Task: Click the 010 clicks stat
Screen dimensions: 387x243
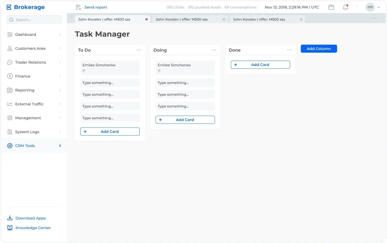Action: click(175, 7)
